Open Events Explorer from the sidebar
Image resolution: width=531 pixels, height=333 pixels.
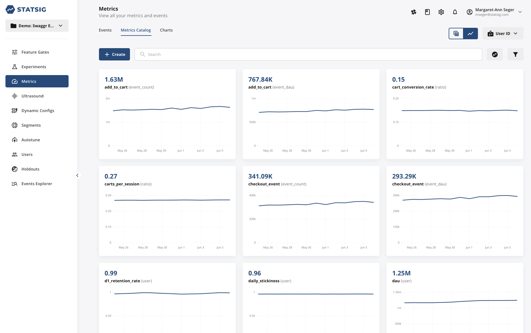click(37, 183)
